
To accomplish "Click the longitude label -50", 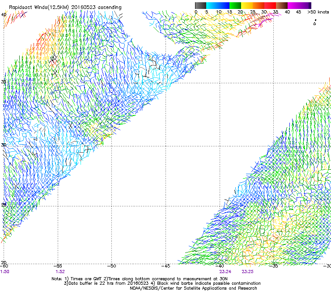I will tap(112, 266).
